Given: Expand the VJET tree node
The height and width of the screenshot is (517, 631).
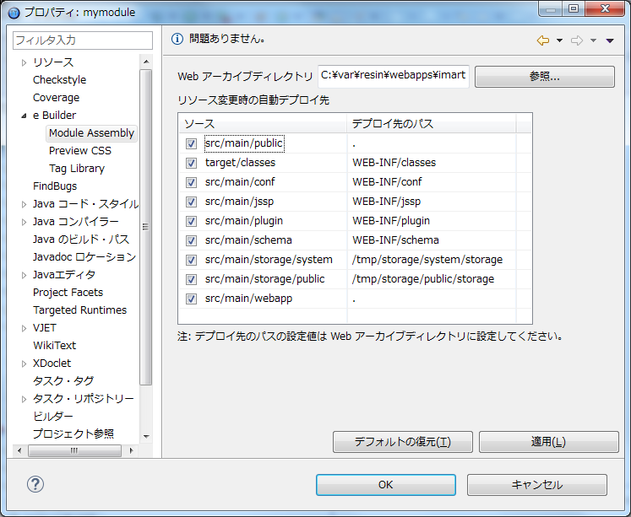Looking at the screenshot, I should tap(24, 328).
